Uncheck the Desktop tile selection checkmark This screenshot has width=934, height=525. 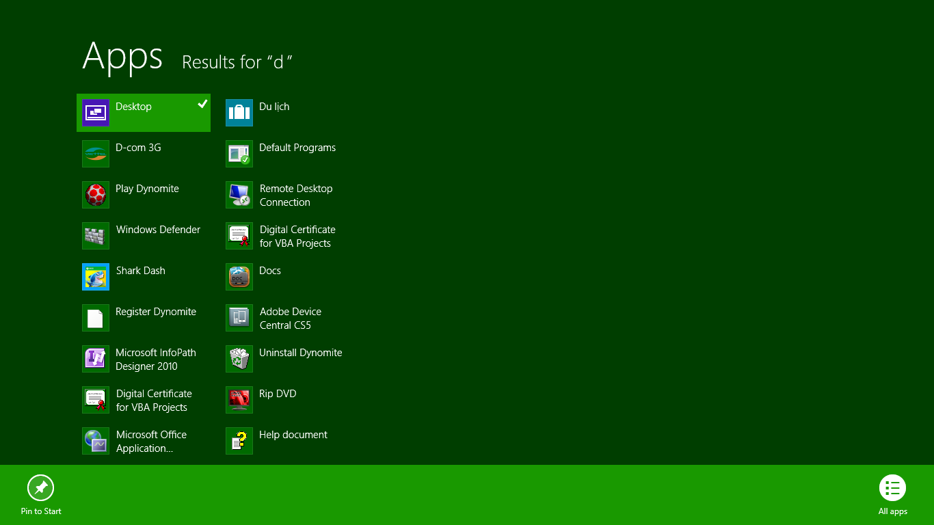[x=202, y=104]
